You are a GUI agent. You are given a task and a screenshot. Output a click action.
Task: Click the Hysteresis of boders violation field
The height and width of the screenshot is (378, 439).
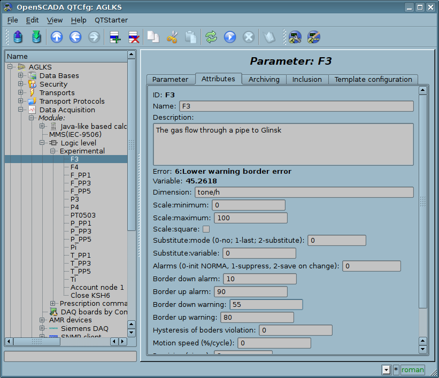click(x=296, y=330)
